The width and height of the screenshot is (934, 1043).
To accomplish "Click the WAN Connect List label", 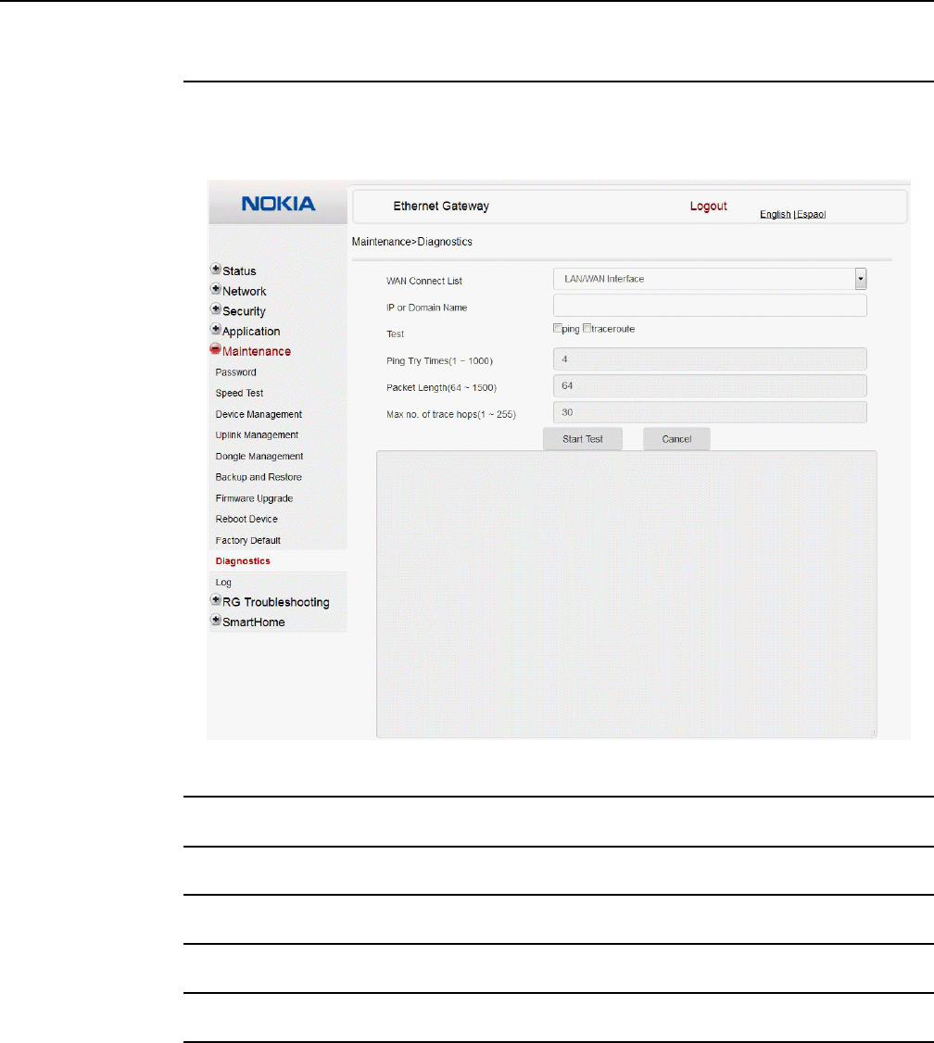I will [424, 281].
